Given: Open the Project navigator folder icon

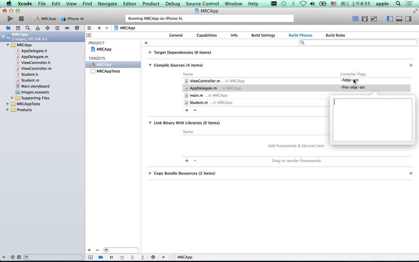Looking at the screenshot, I should tap(8, 28).
